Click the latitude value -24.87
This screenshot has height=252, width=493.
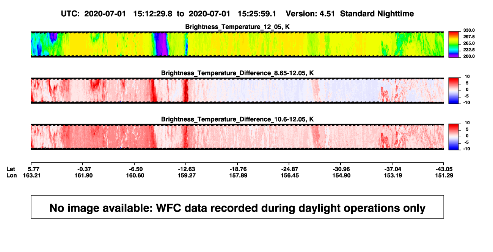click(290, 169)
